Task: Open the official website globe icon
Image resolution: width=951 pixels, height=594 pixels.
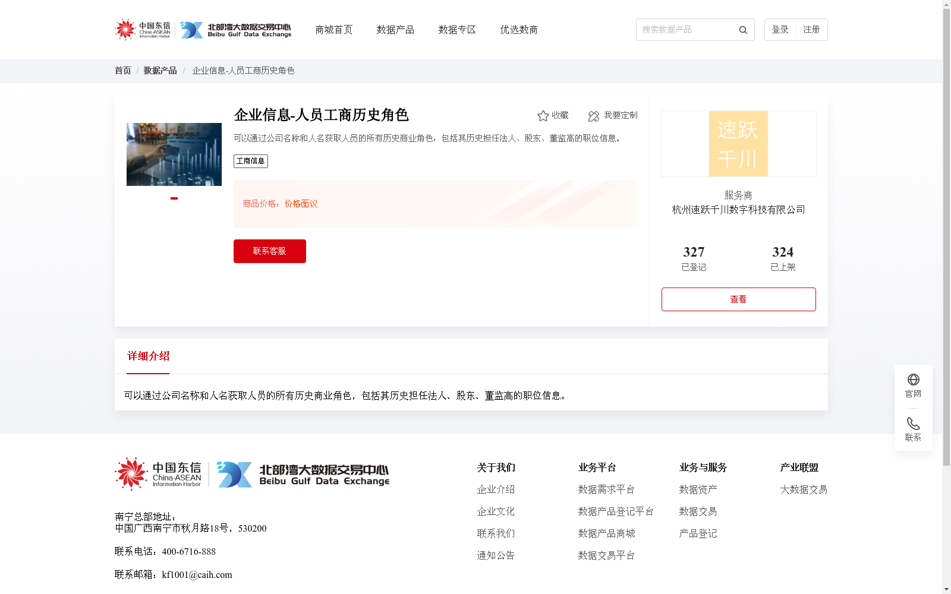Action: click(914, 380)
